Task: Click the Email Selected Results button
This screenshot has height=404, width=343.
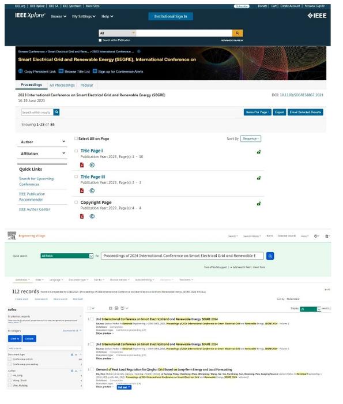Action: coord(305,112)
